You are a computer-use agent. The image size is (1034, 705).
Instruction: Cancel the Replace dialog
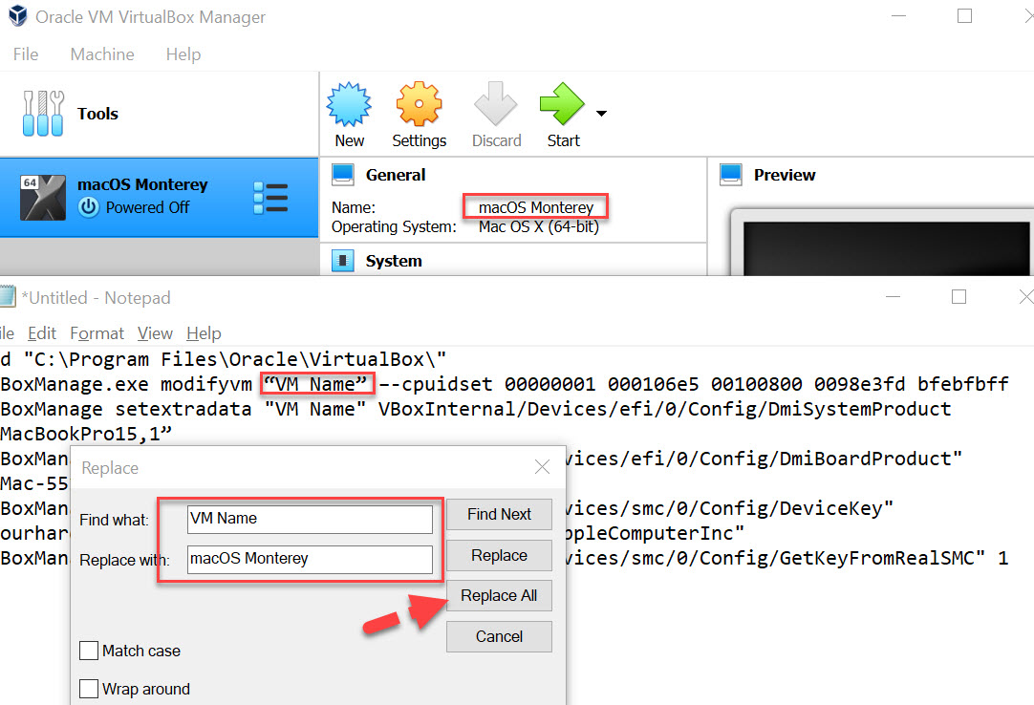tap(499, 636)
